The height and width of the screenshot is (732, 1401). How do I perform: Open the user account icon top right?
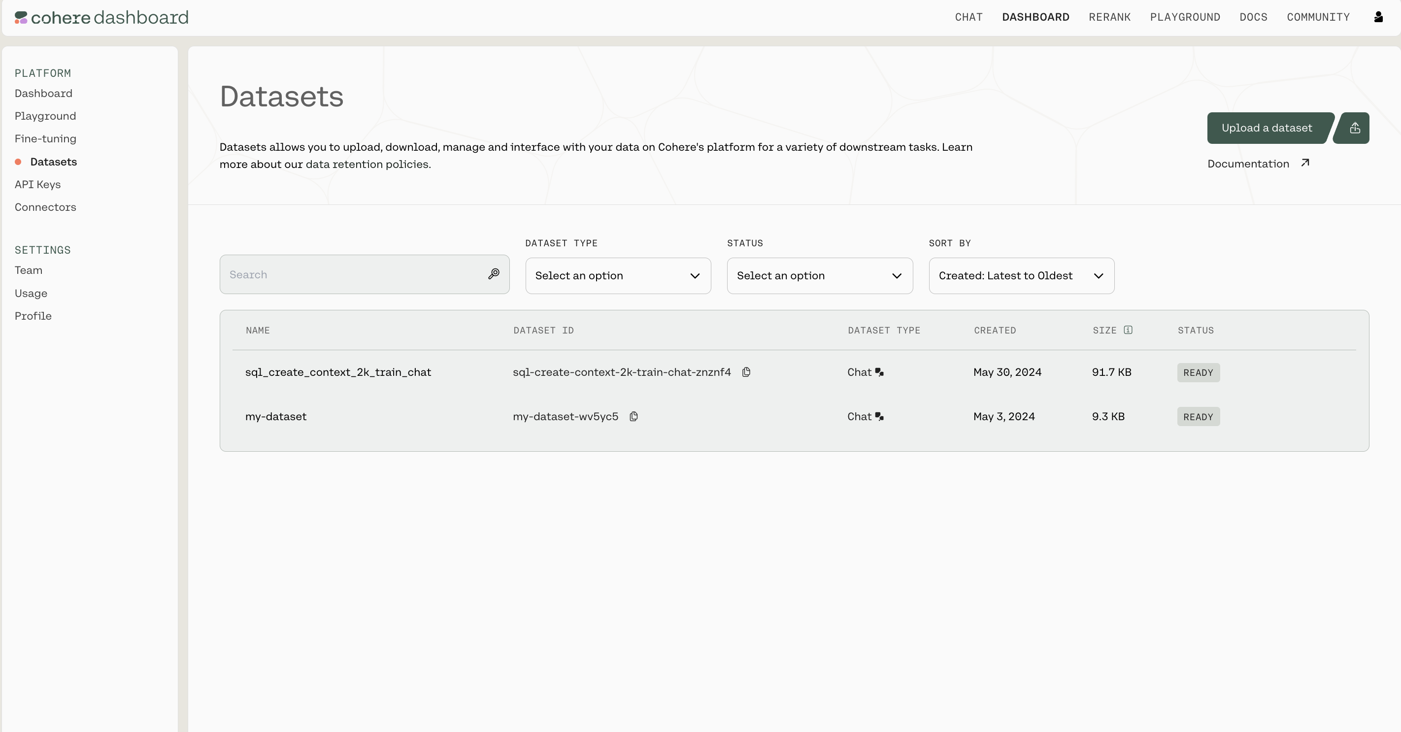tap(1379, 17)
